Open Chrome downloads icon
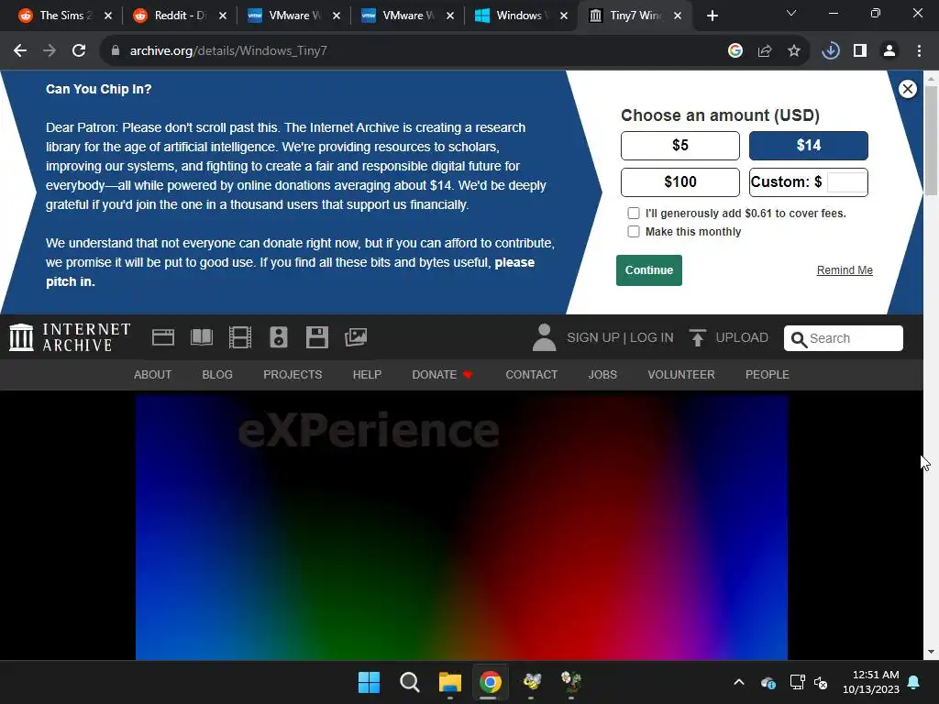The width and height of the screenshot is (939, 704). click(x=830, y=51)
